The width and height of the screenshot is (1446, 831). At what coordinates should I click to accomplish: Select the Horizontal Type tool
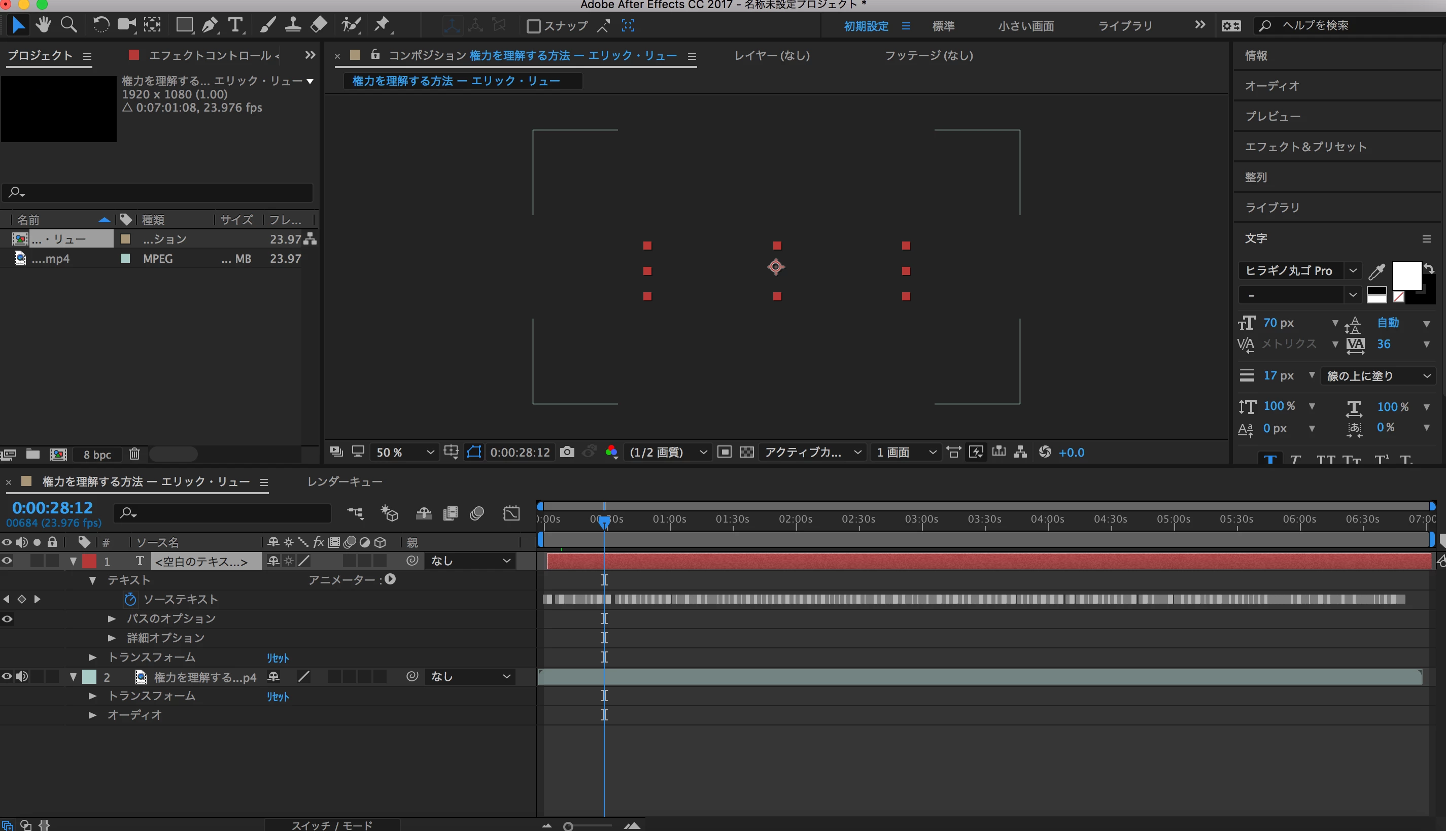[x=235, y=24]
